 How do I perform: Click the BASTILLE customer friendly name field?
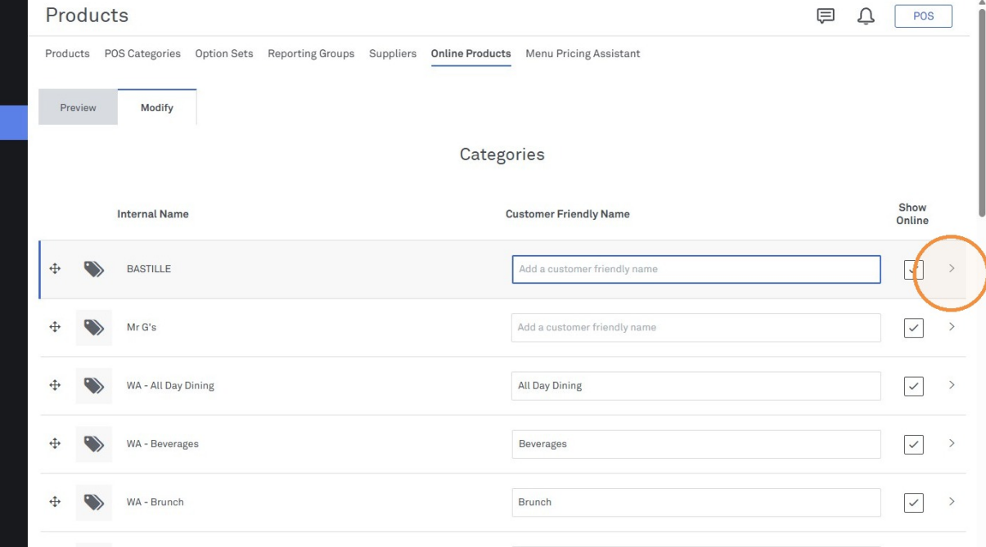(x=696, y=269)
